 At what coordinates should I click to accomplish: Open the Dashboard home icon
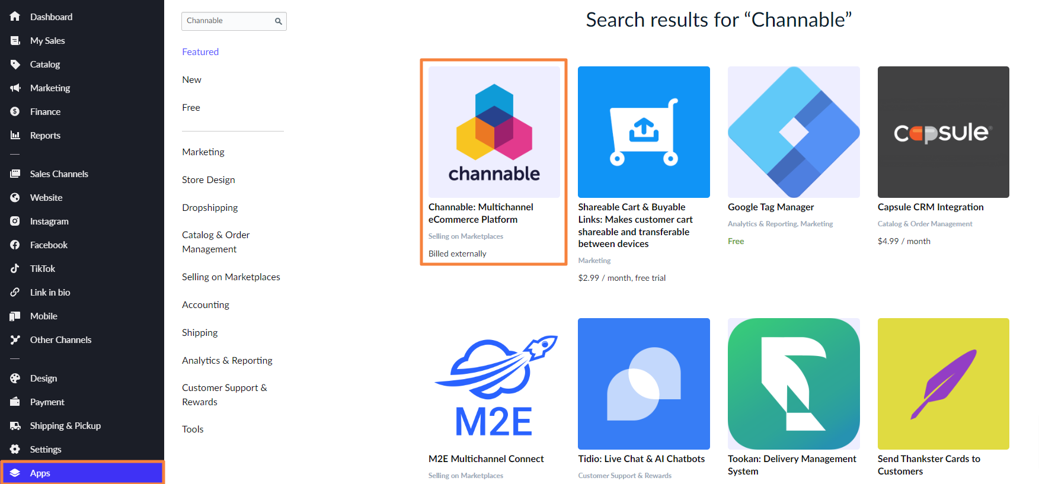(15, 17)
